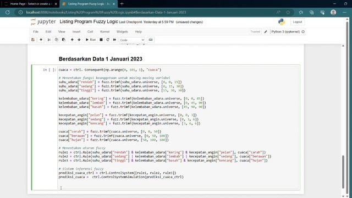This screenshot has height=198, width=352.
Task: Open the Help menu
Action: pos(139,32)
